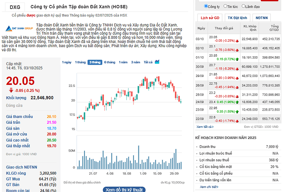Viewport: 286px width, 192px height.
Task: Click down arrow icon in 26/09 row
Action: click(237, 87)
